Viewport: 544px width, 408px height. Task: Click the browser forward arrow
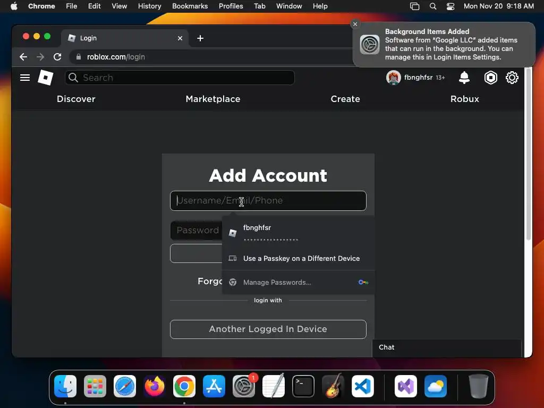[x=40, y=57]
